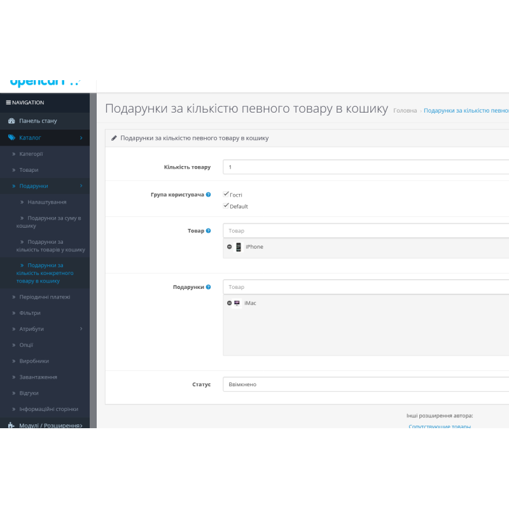Toggle the Гості checkbox
Viewport: 509px width, 509px height.
click(x=226, y=194)
